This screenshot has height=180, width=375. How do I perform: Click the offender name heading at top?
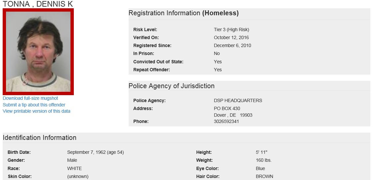coord(38,4)
